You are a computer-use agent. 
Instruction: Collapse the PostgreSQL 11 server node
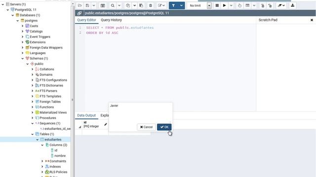pyautogui.click(x=8, y=10)
